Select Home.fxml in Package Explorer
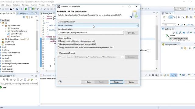The height and width of the screenshot is (109, 195). click(15, 36)
